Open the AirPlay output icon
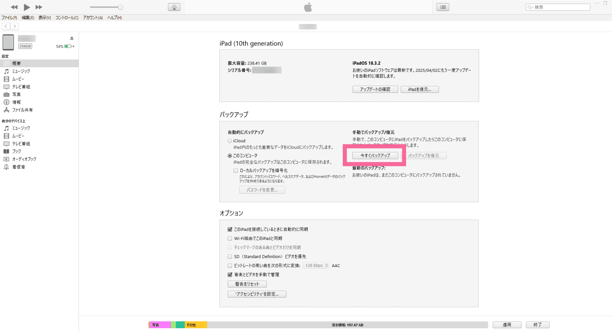The height and width of the screenshot is (333, 612). click(174, 7)
